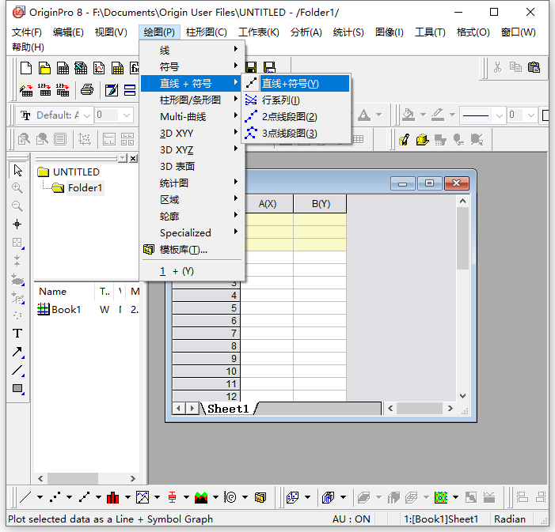Select the UNTITLED project root

click(x=76, y=172)
